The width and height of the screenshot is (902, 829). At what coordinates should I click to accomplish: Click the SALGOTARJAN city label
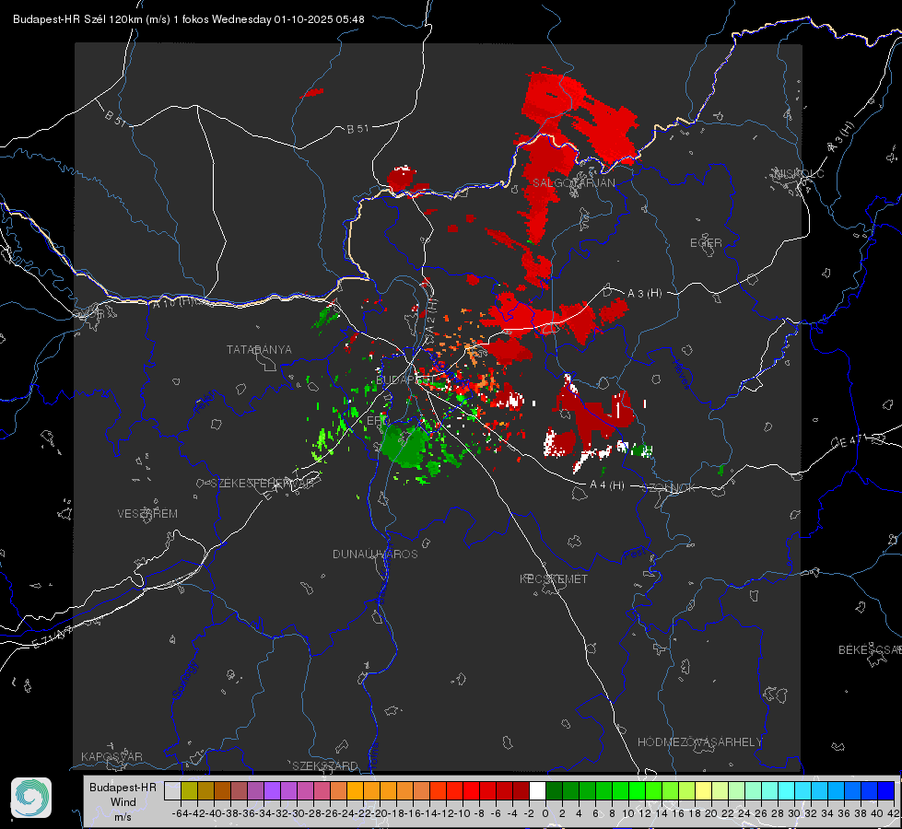(x=573, y=183)
